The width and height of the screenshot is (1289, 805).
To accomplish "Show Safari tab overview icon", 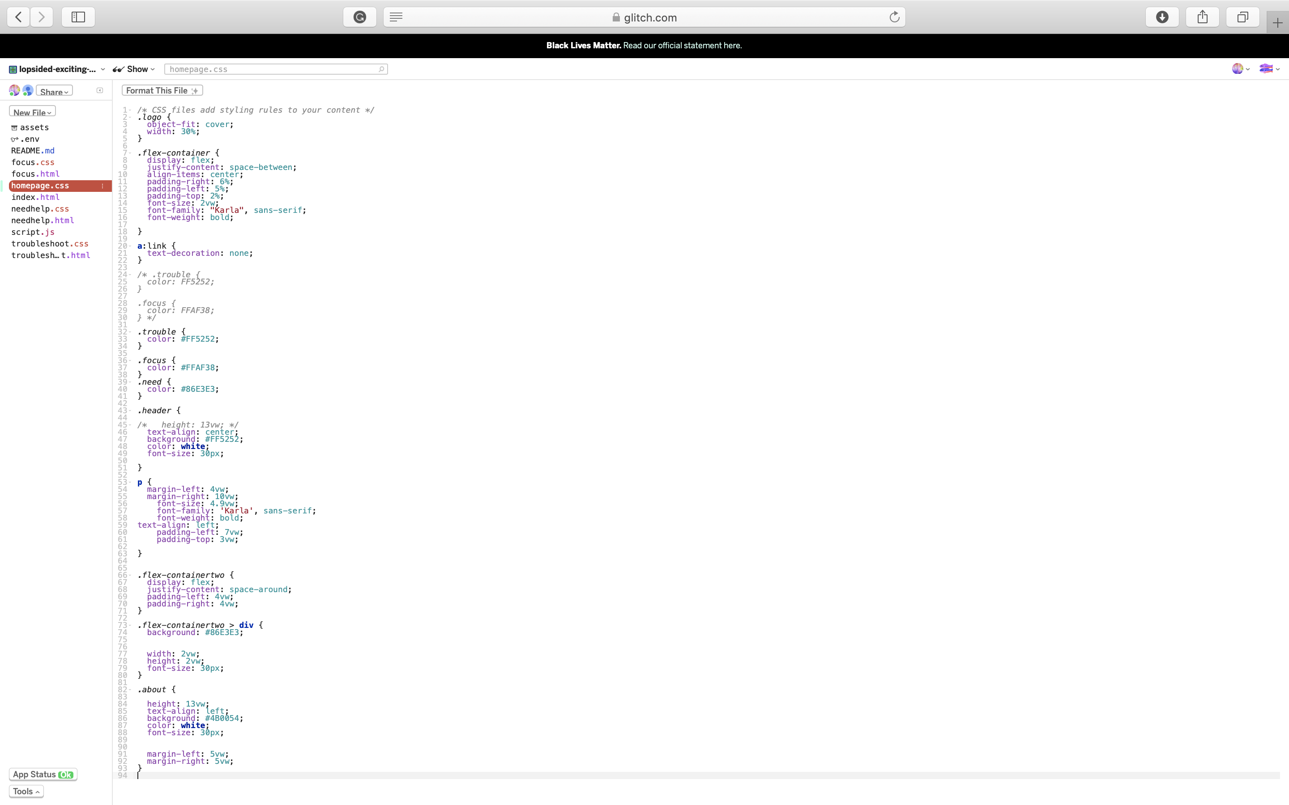I will 1242,17.
